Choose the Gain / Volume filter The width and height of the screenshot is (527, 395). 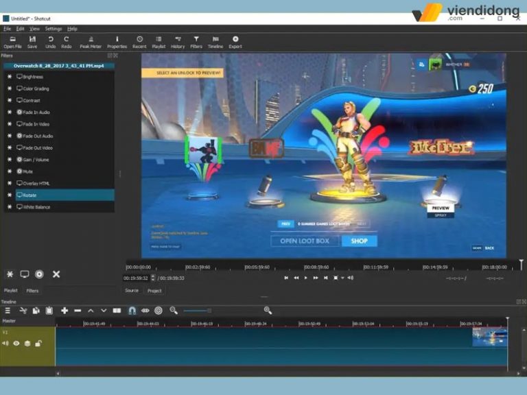[x=65, y=160]
